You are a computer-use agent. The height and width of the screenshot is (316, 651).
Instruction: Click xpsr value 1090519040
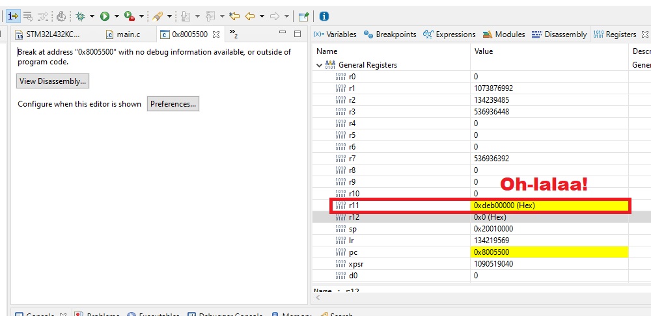tap(493, 264)
